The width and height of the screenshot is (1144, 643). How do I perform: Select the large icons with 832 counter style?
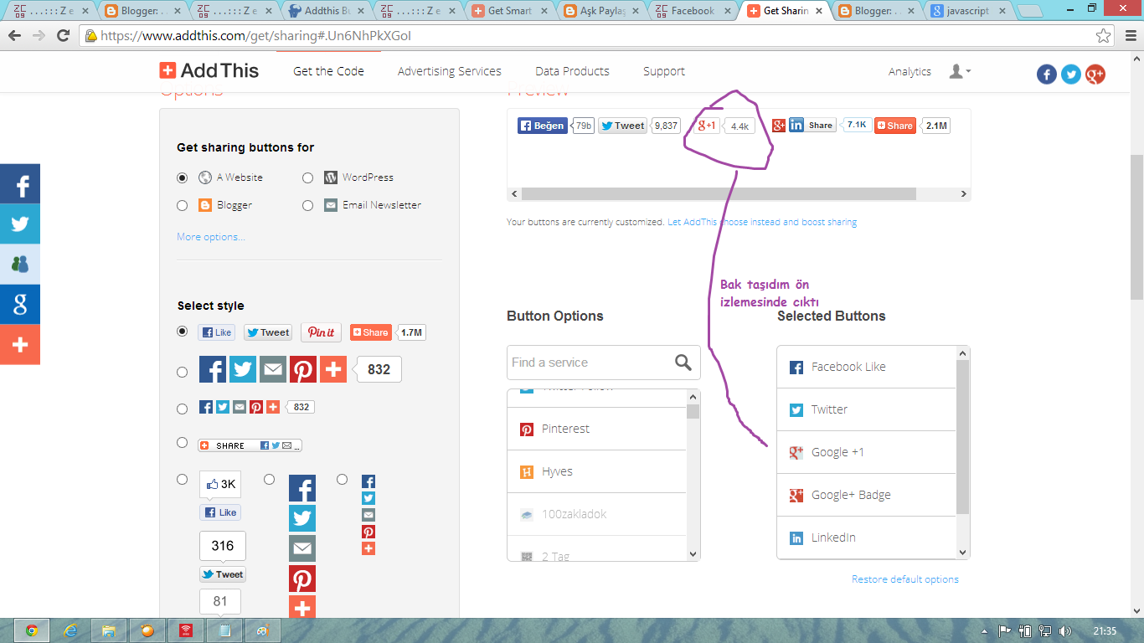point(183,372)
